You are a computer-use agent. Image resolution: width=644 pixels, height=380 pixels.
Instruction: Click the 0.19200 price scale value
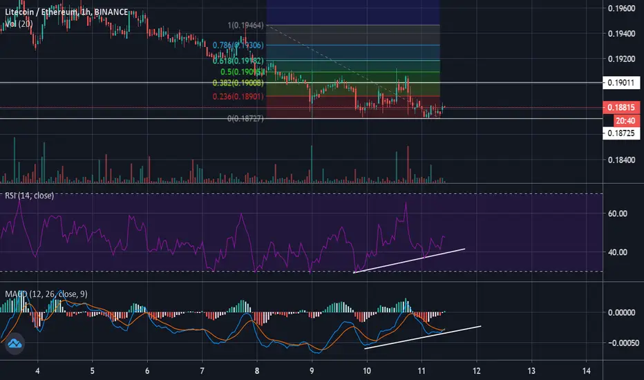[x=621, y=59]
